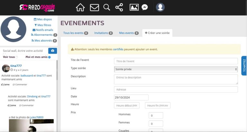Open Mes abonnés list

(x=42, y=40)
